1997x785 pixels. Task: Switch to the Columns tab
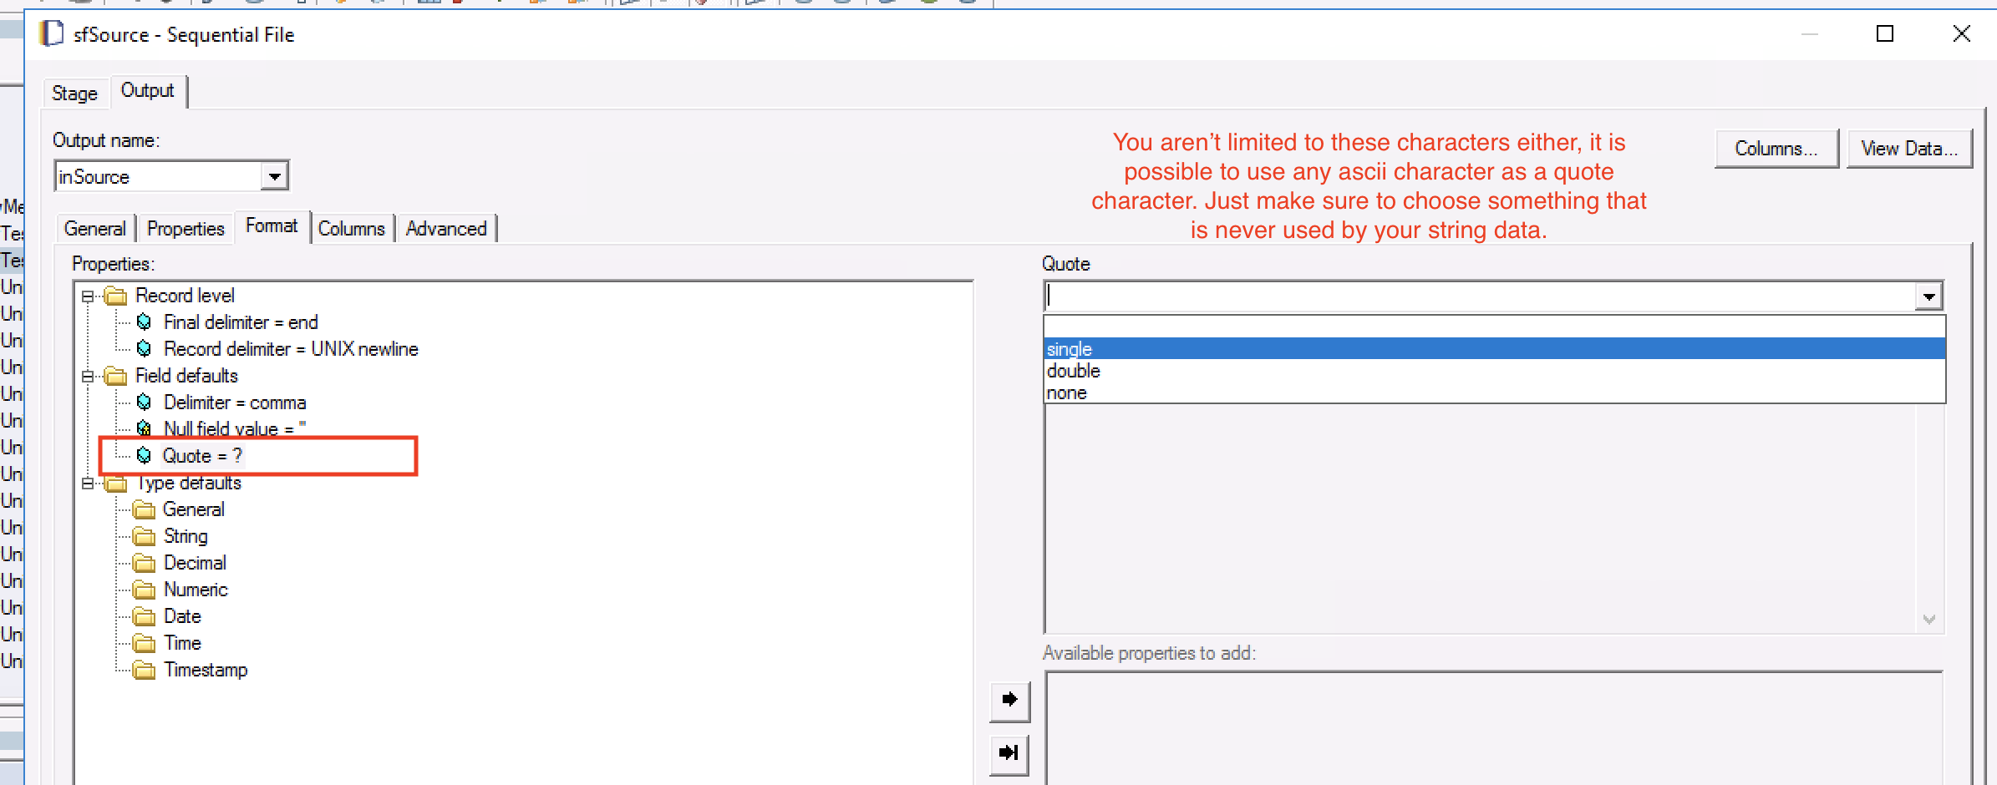(352, 227)
